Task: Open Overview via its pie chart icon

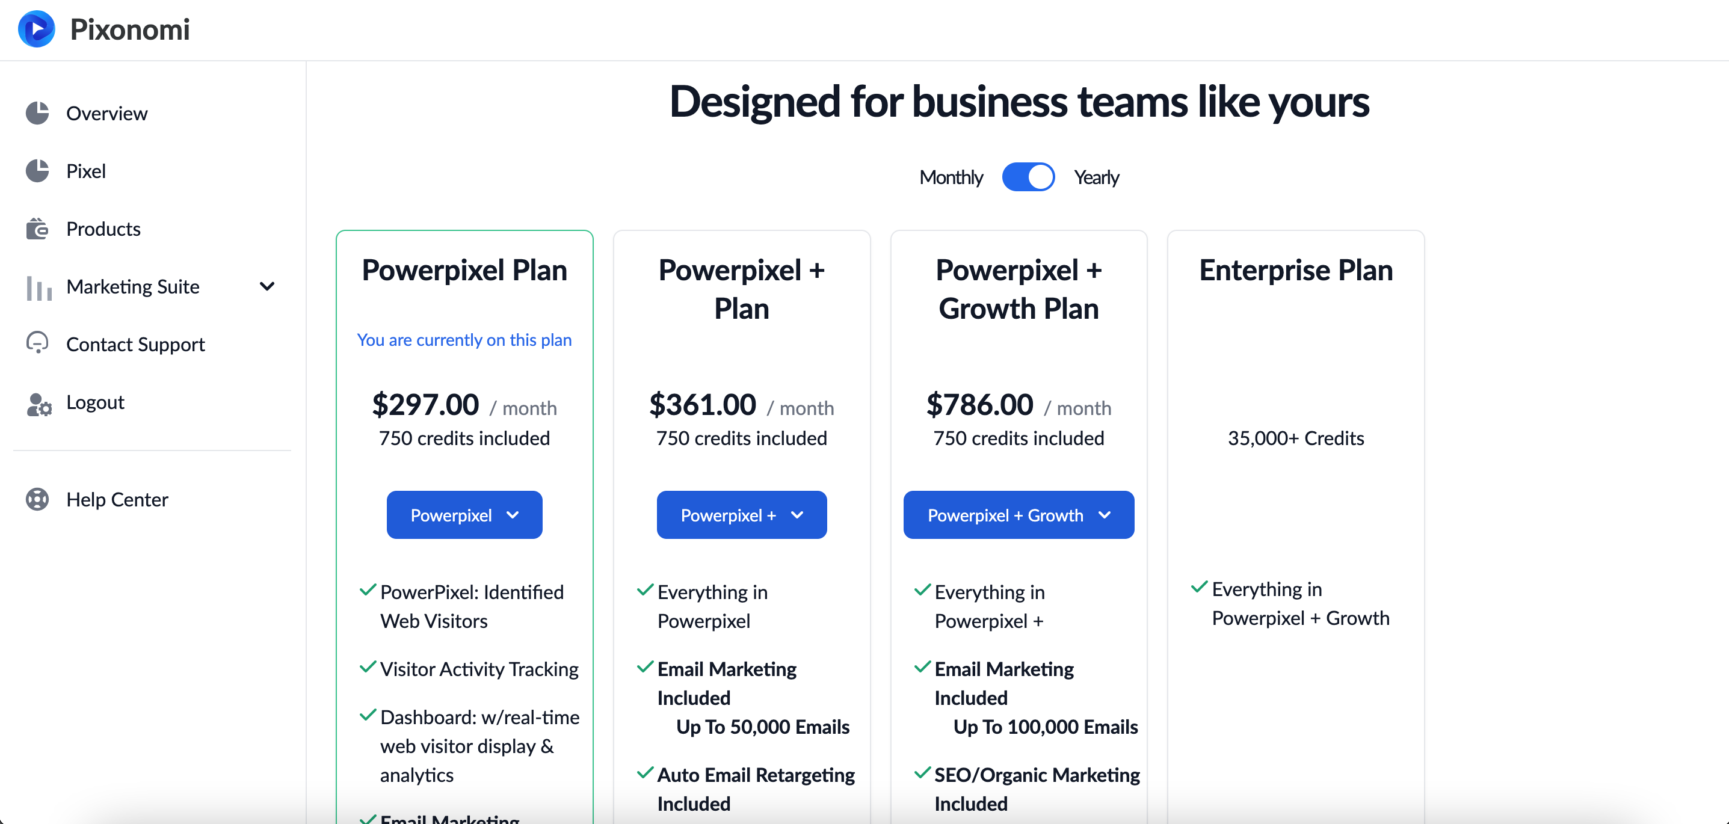Action: tap(37, 112)
